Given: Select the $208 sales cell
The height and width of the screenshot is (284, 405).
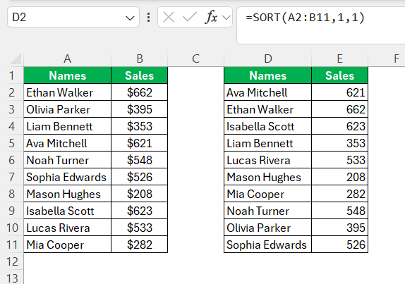Looking at the screenshot, I should (140, 194).
